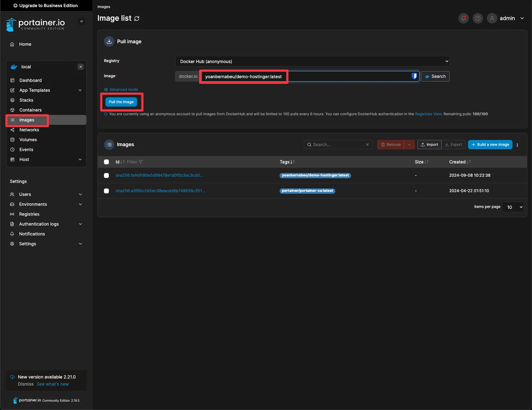
Task: Follow the Registries View link
Action: (x=428, y=114)
